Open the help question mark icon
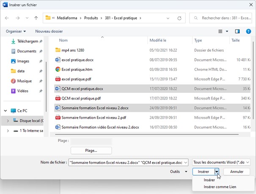 coord(248,31)
